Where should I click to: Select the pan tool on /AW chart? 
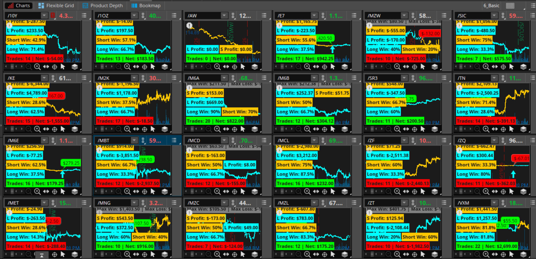pos(226,67)
